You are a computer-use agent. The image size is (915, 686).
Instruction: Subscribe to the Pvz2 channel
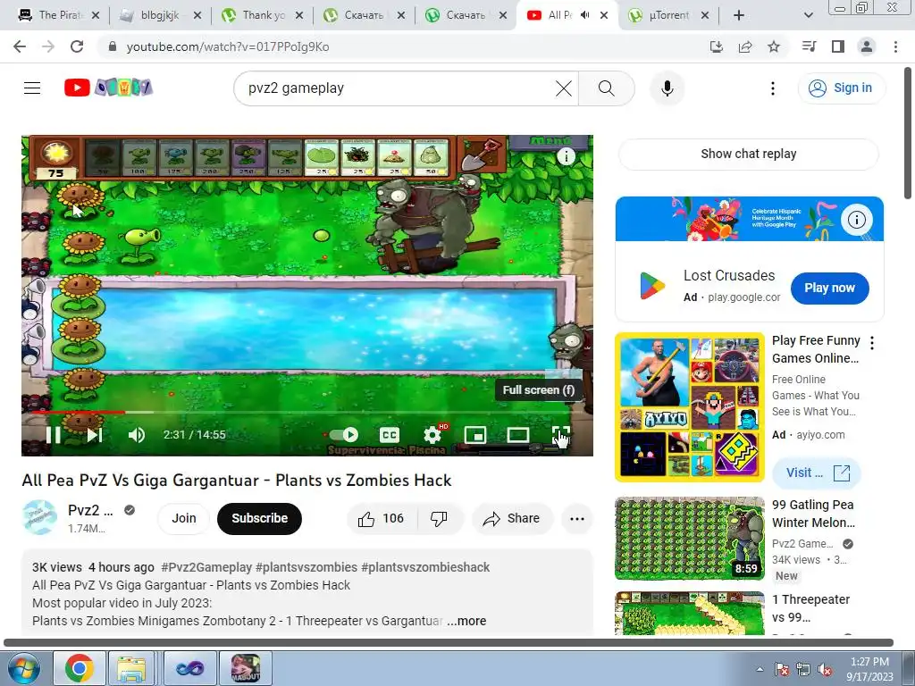(260, 518)
